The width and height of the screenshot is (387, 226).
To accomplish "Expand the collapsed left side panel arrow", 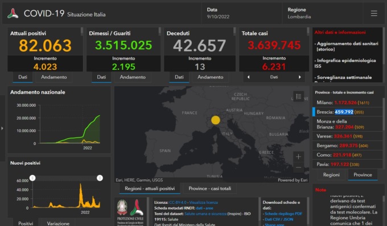I will click(x=2, y=128).
